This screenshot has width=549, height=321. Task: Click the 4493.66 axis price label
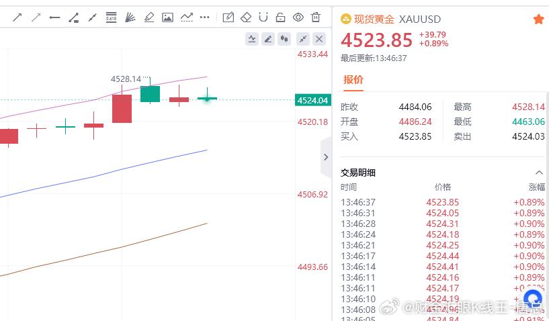pos(312,267)
